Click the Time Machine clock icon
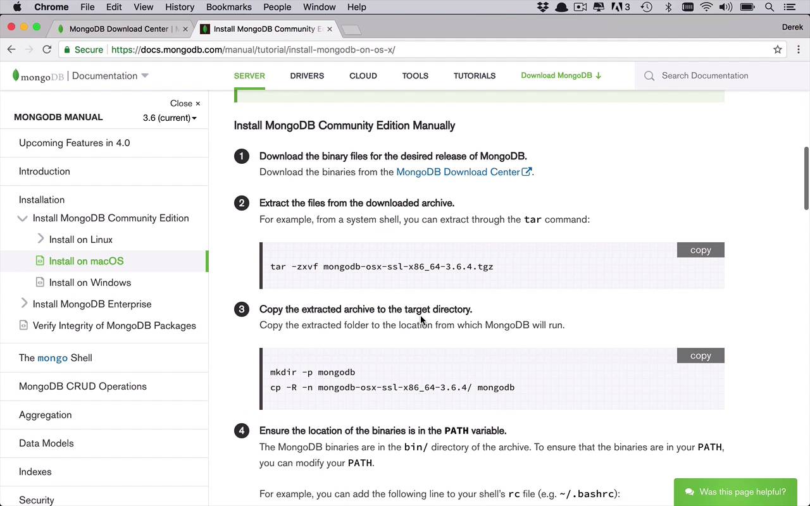The image size is (810, 506). [646, 7]
